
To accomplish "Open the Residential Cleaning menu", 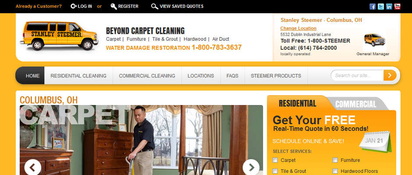I will [x=78, y=76].
